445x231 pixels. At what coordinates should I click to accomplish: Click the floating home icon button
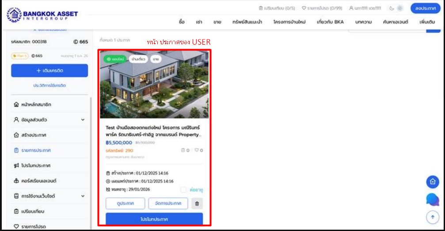click(x=432, y=181)
